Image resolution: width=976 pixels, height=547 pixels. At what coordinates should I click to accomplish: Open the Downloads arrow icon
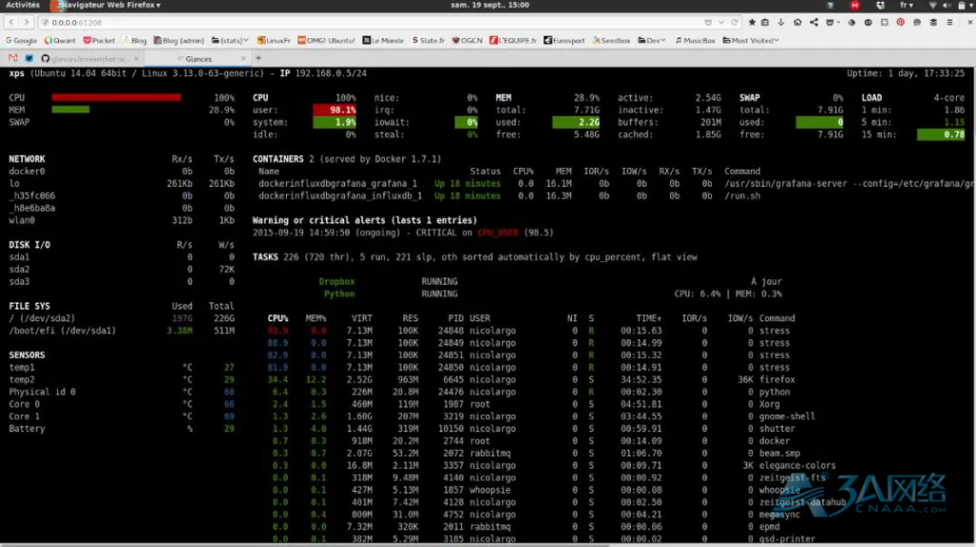[782, 23]
